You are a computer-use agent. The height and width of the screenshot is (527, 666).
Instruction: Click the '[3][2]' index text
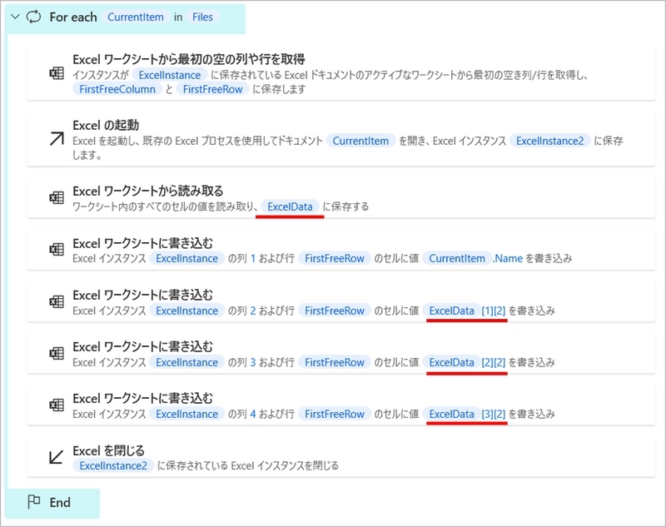(x=494, y=414)
